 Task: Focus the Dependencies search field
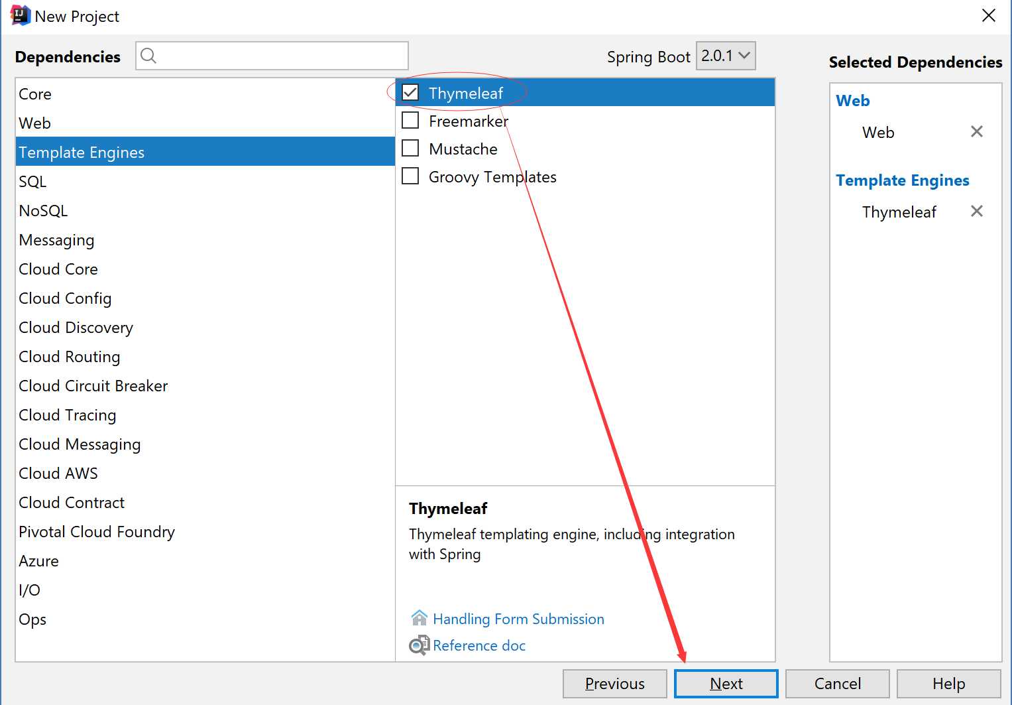(x=272, y=56)
